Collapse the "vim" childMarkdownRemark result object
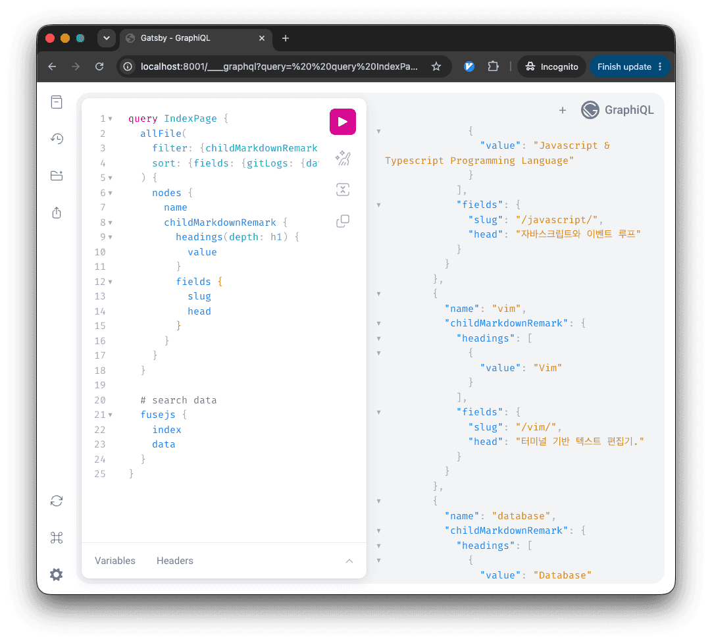Image resolution: width=712 pixels, height=643 pixels. coord(379,324)
